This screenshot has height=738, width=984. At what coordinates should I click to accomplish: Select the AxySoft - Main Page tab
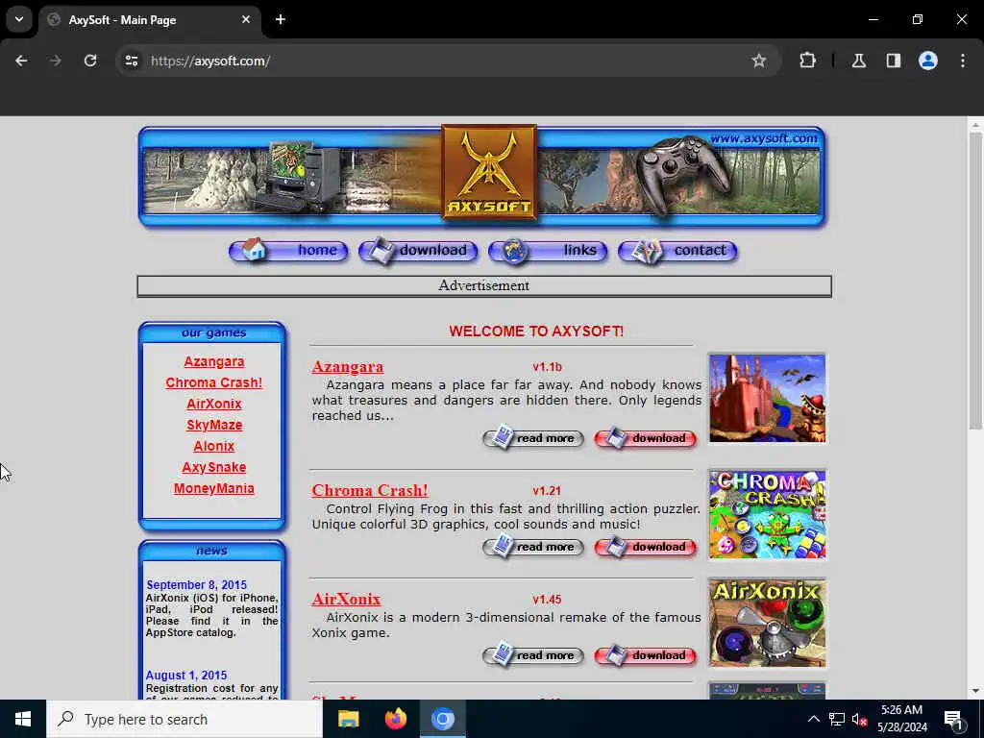149,19
